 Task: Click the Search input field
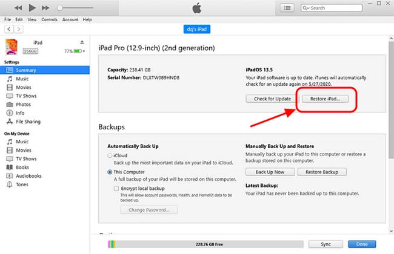(x=332, y=8)
